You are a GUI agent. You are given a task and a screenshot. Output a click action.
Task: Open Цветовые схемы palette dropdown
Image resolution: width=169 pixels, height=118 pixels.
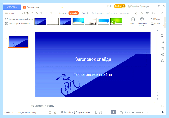(142, 22)
